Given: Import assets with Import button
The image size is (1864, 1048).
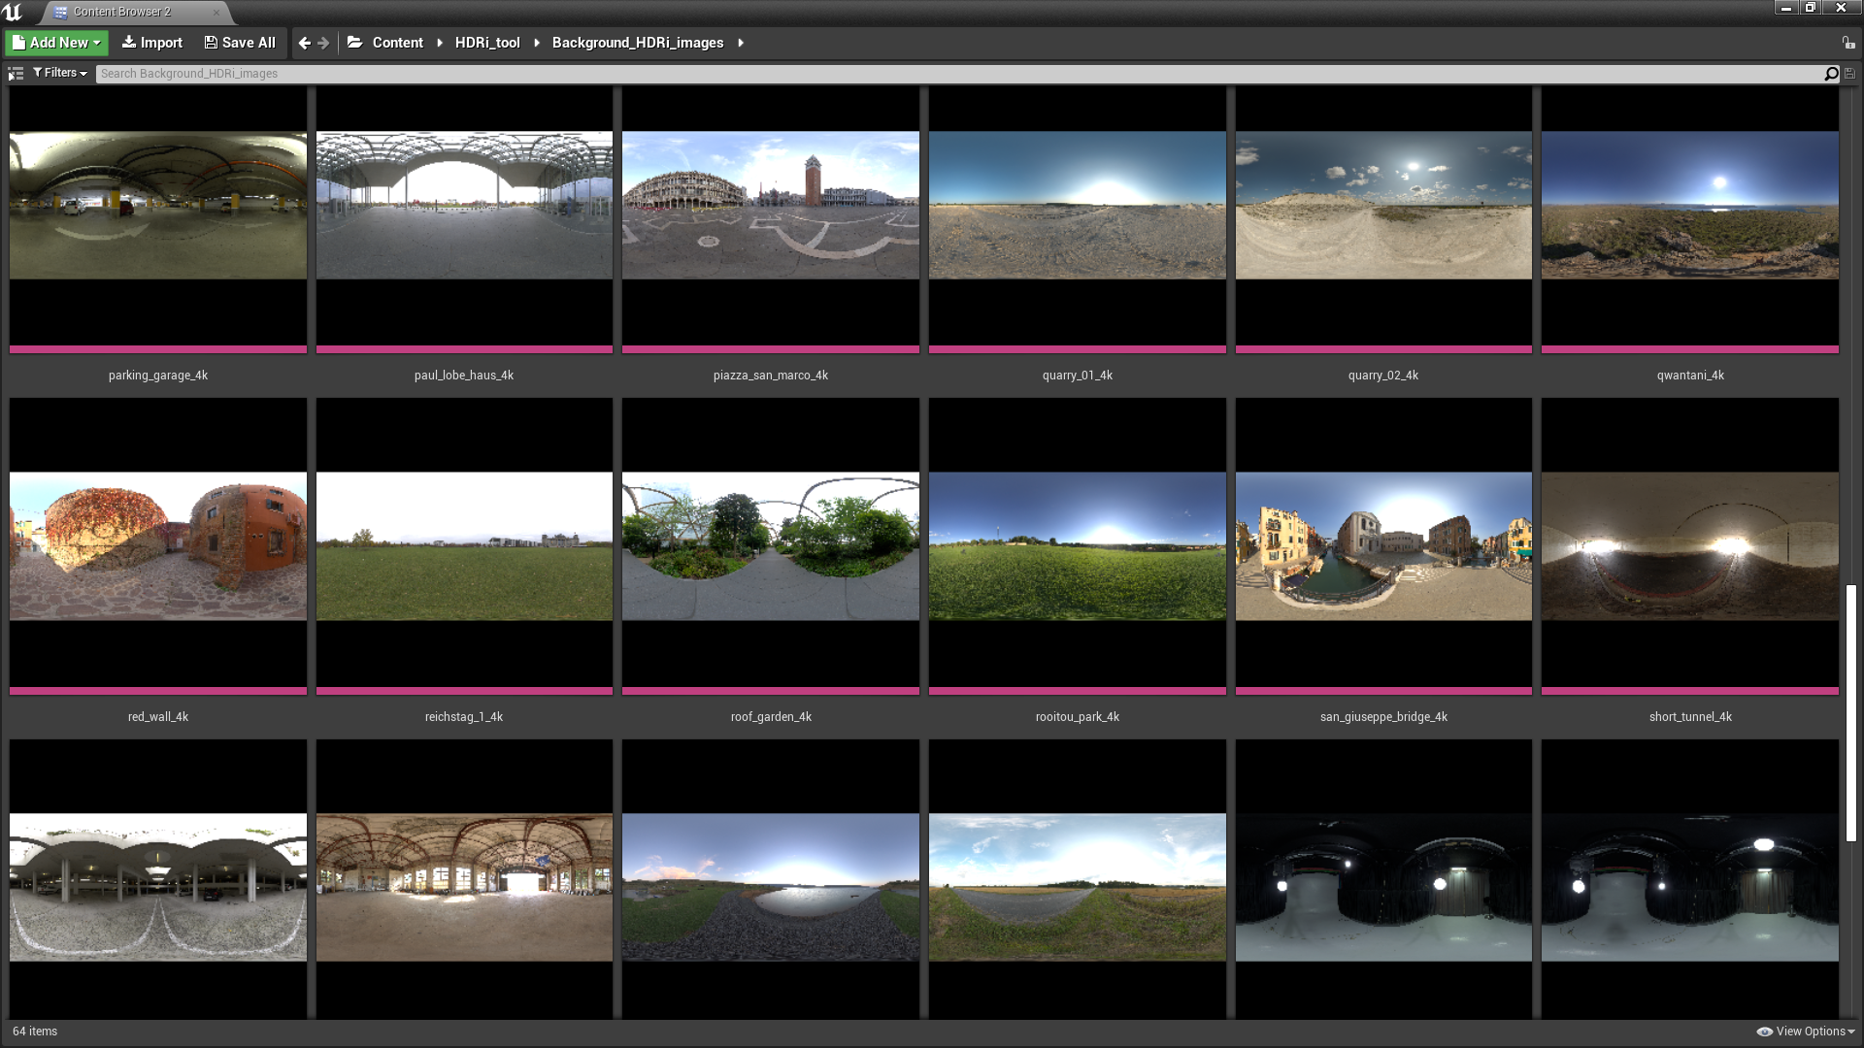Looking at the screenshot, I should click(151, 43).
